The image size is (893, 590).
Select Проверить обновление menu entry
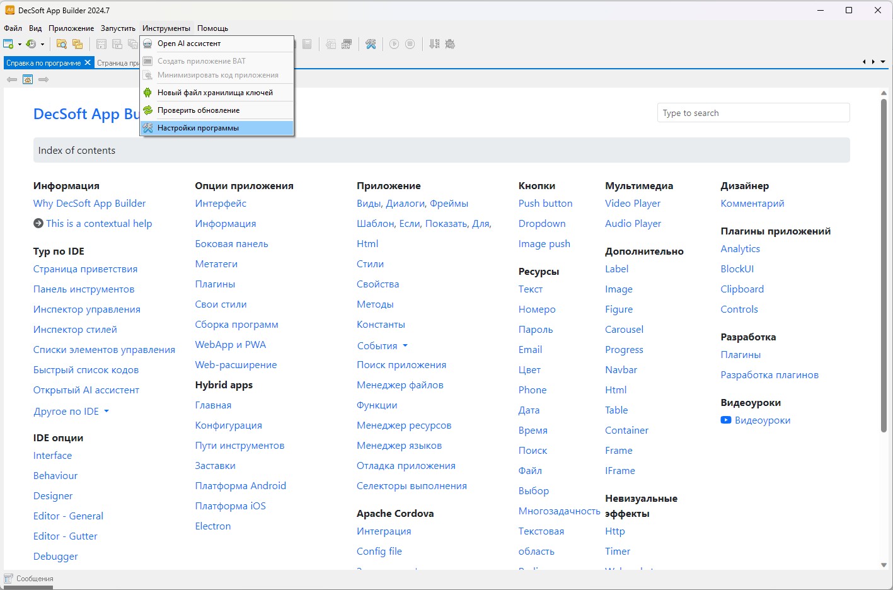tap(199, 110)
